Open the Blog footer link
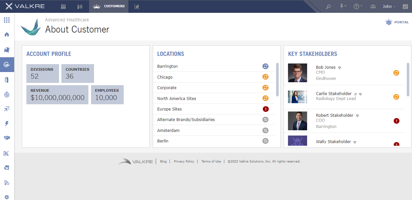 pyautogui.click(x=163, y=162)
